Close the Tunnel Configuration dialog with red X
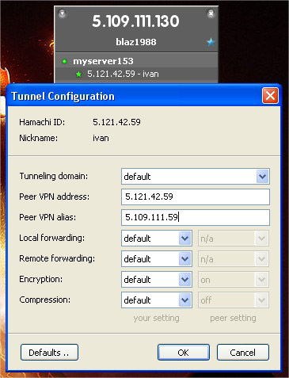Viewport: 289px width, 378px height. pos(270,96)
